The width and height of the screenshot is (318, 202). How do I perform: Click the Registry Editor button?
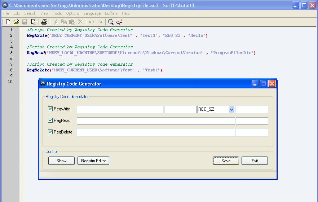tap(93, 161)
